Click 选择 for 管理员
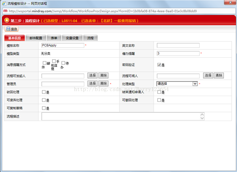Screen dimensions: 237x172 coord(92,83)
